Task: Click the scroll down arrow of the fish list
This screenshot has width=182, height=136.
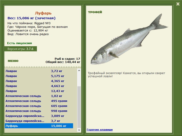Action: [x=79, y=130]
